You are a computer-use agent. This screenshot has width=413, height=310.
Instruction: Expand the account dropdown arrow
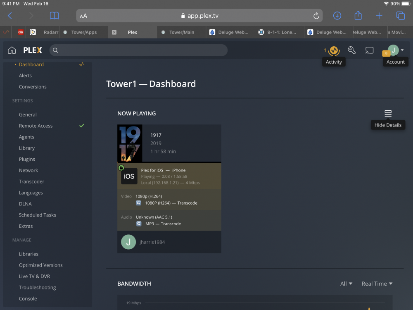tap(402, 50)
